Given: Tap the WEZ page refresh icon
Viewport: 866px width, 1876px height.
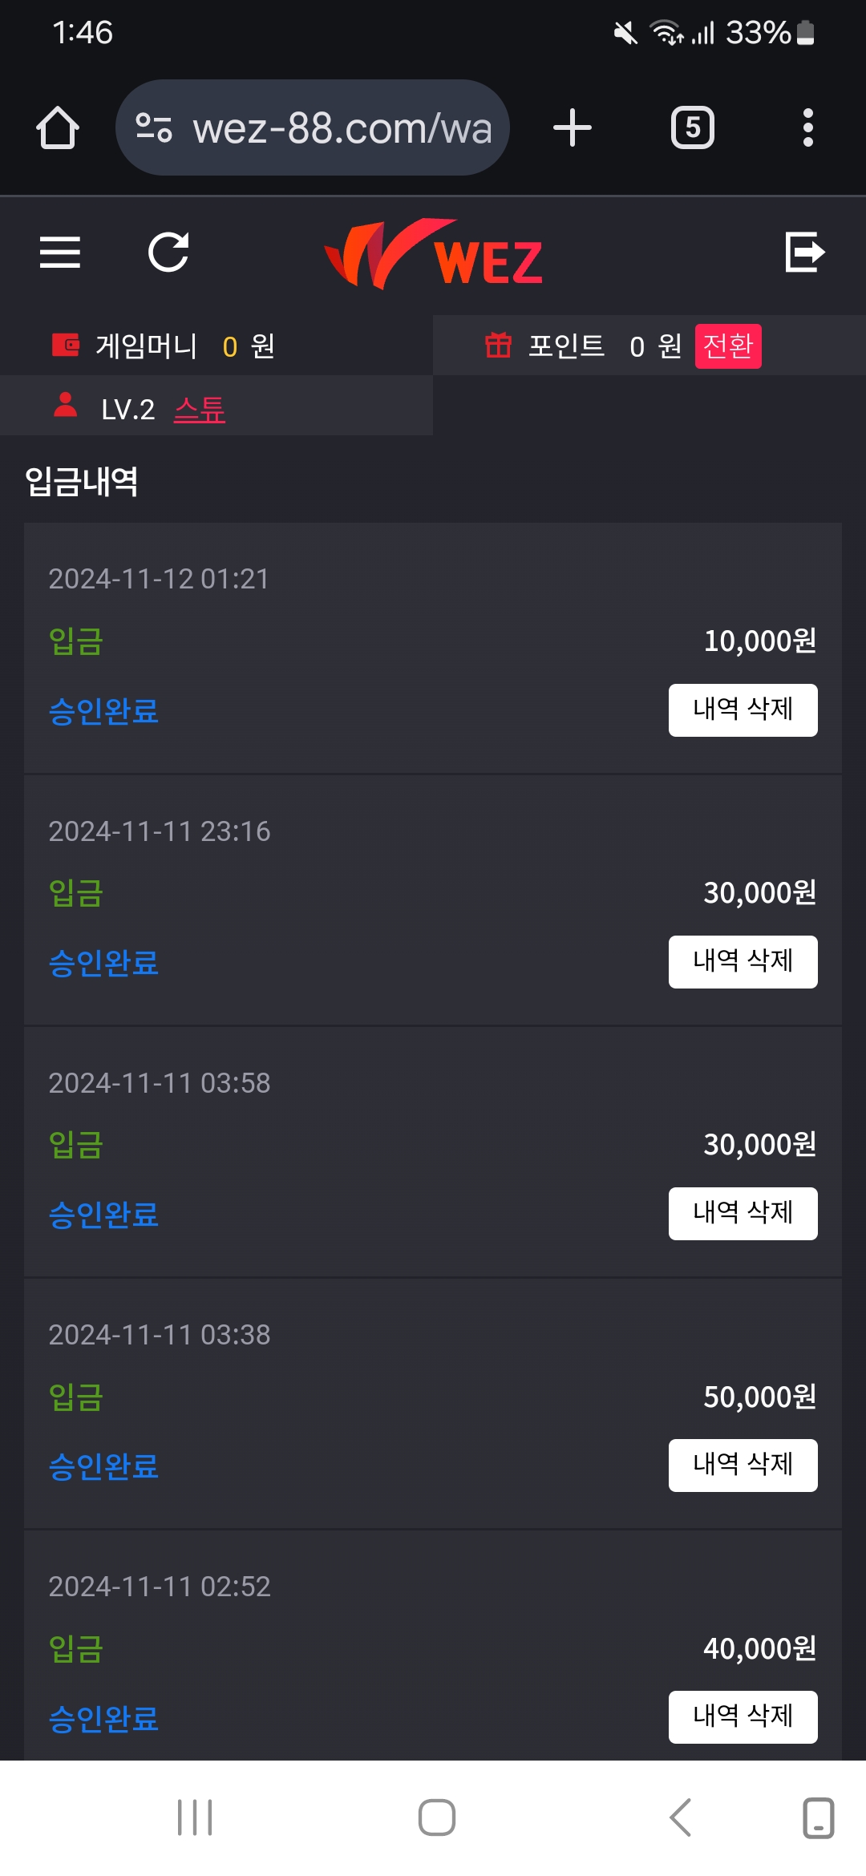Looking at the screenshot, I should (168, 253).
